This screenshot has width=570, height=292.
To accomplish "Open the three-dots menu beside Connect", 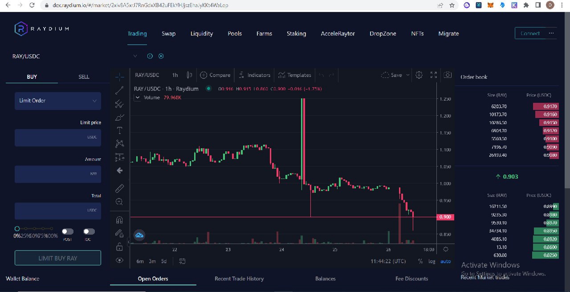I will coord(551,33).
